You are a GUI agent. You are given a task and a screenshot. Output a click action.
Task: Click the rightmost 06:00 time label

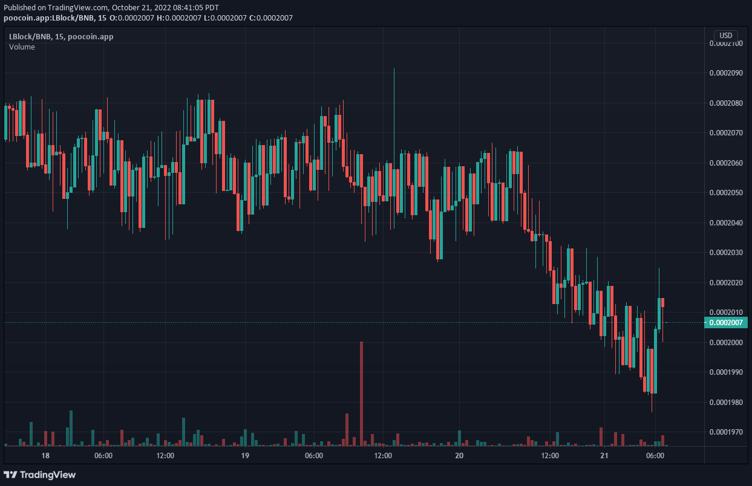tap(656, 455)
